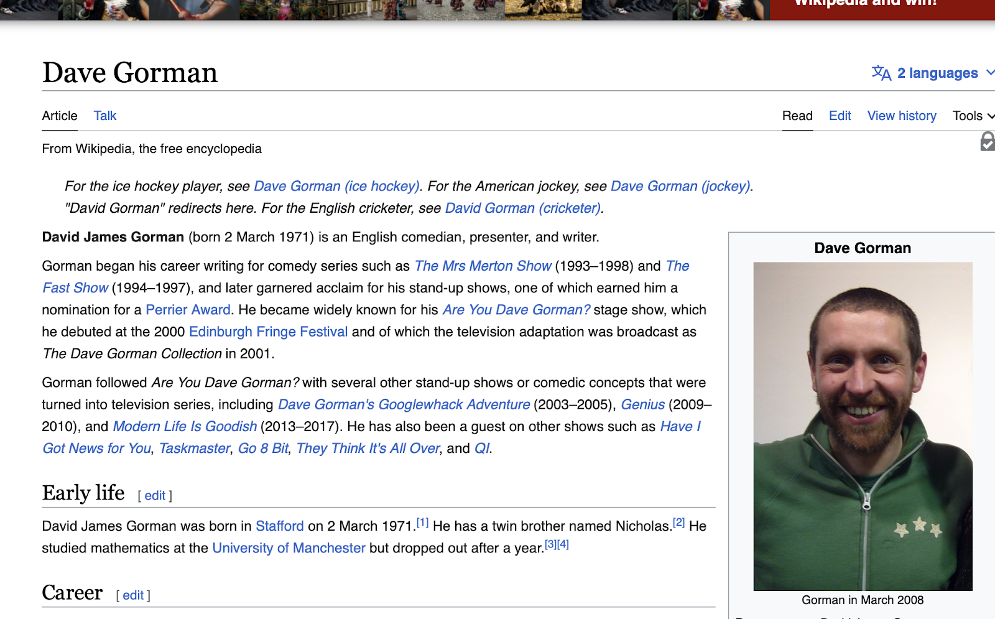The image size is (995, 619).
Task: Open Have I Got News for You link
Action: pos(96,448)
